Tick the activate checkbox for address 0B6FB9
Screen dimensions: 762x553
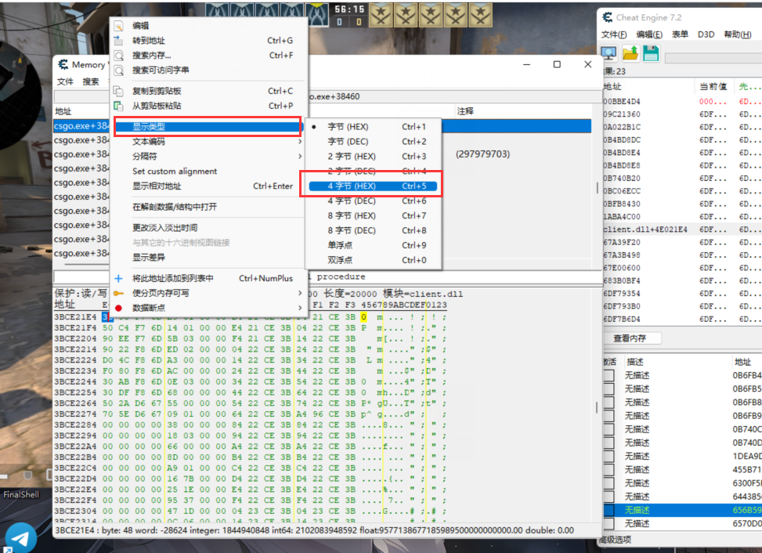[609, 416]
